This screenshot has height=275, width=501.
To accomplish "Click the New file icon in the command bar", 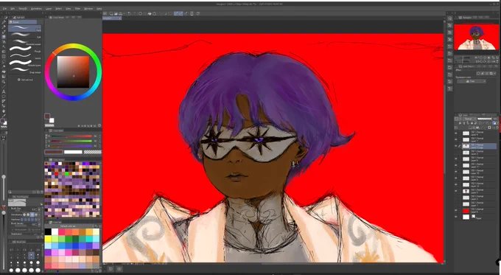I will point(111,14).
